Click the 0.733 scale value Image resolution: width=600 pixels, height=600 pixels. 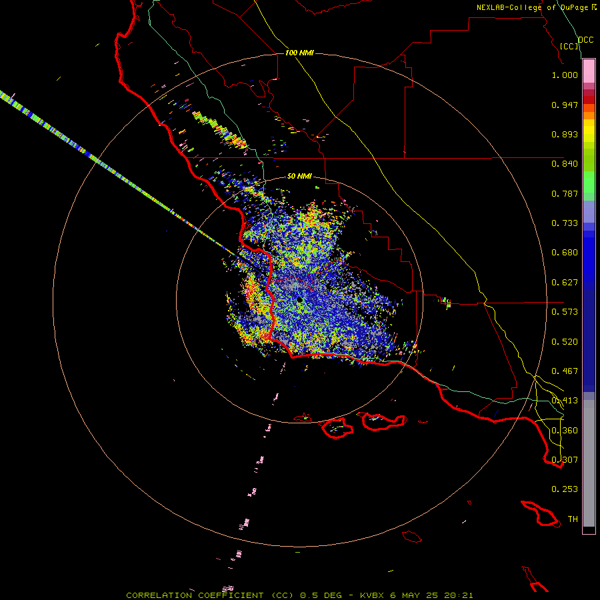tap(565, 223)
